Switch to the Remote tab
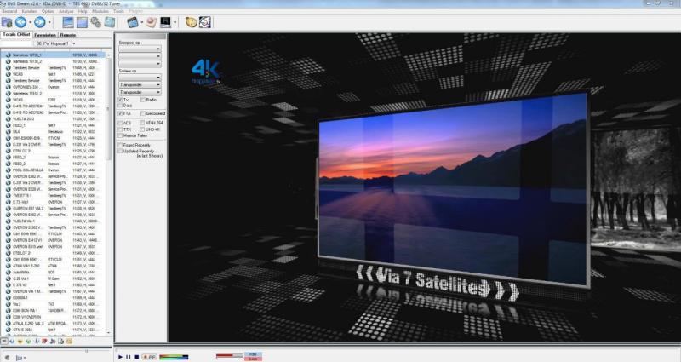 (71, 34)
